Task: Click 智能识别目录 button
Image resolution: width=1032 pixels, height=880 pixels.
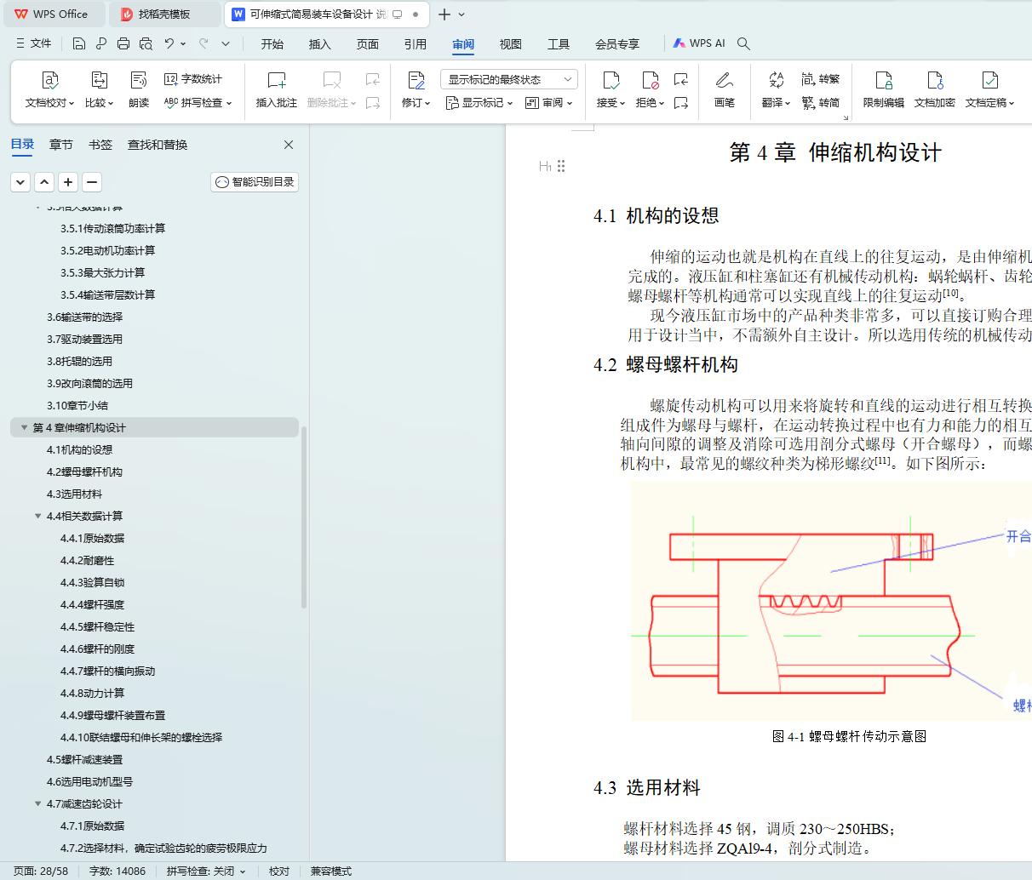Action: pos(255,182)
